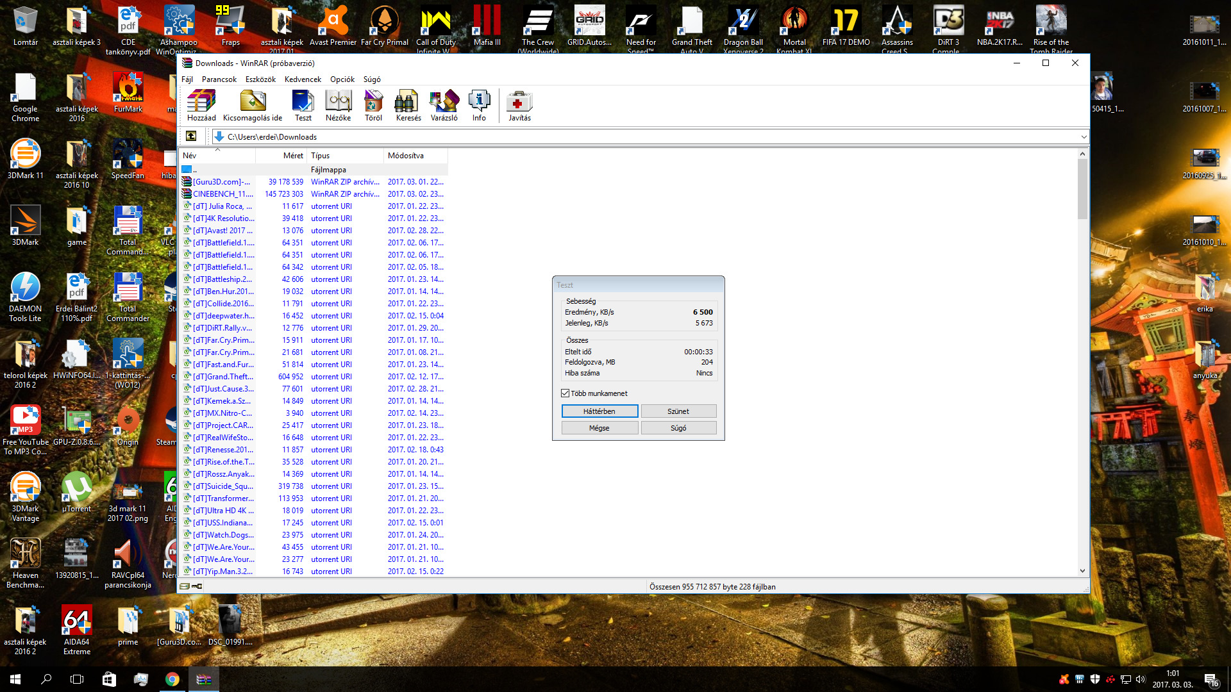Click the taskbar clock 1:01
Viewport: 1231px width, 692px height.
1173,679
